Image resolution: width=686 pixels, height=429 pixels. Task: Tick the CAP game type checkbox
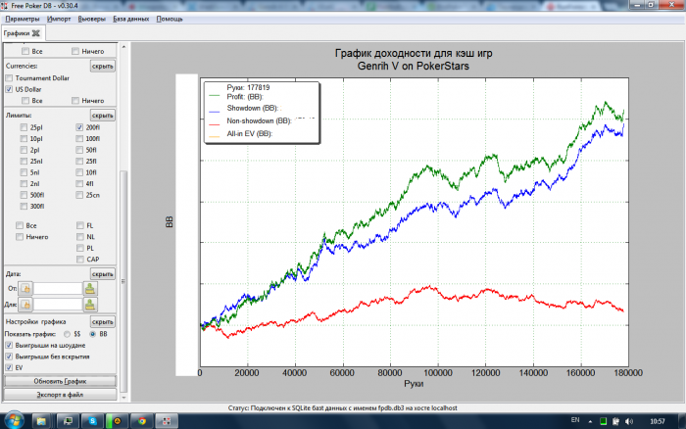(x=80, y=260)
